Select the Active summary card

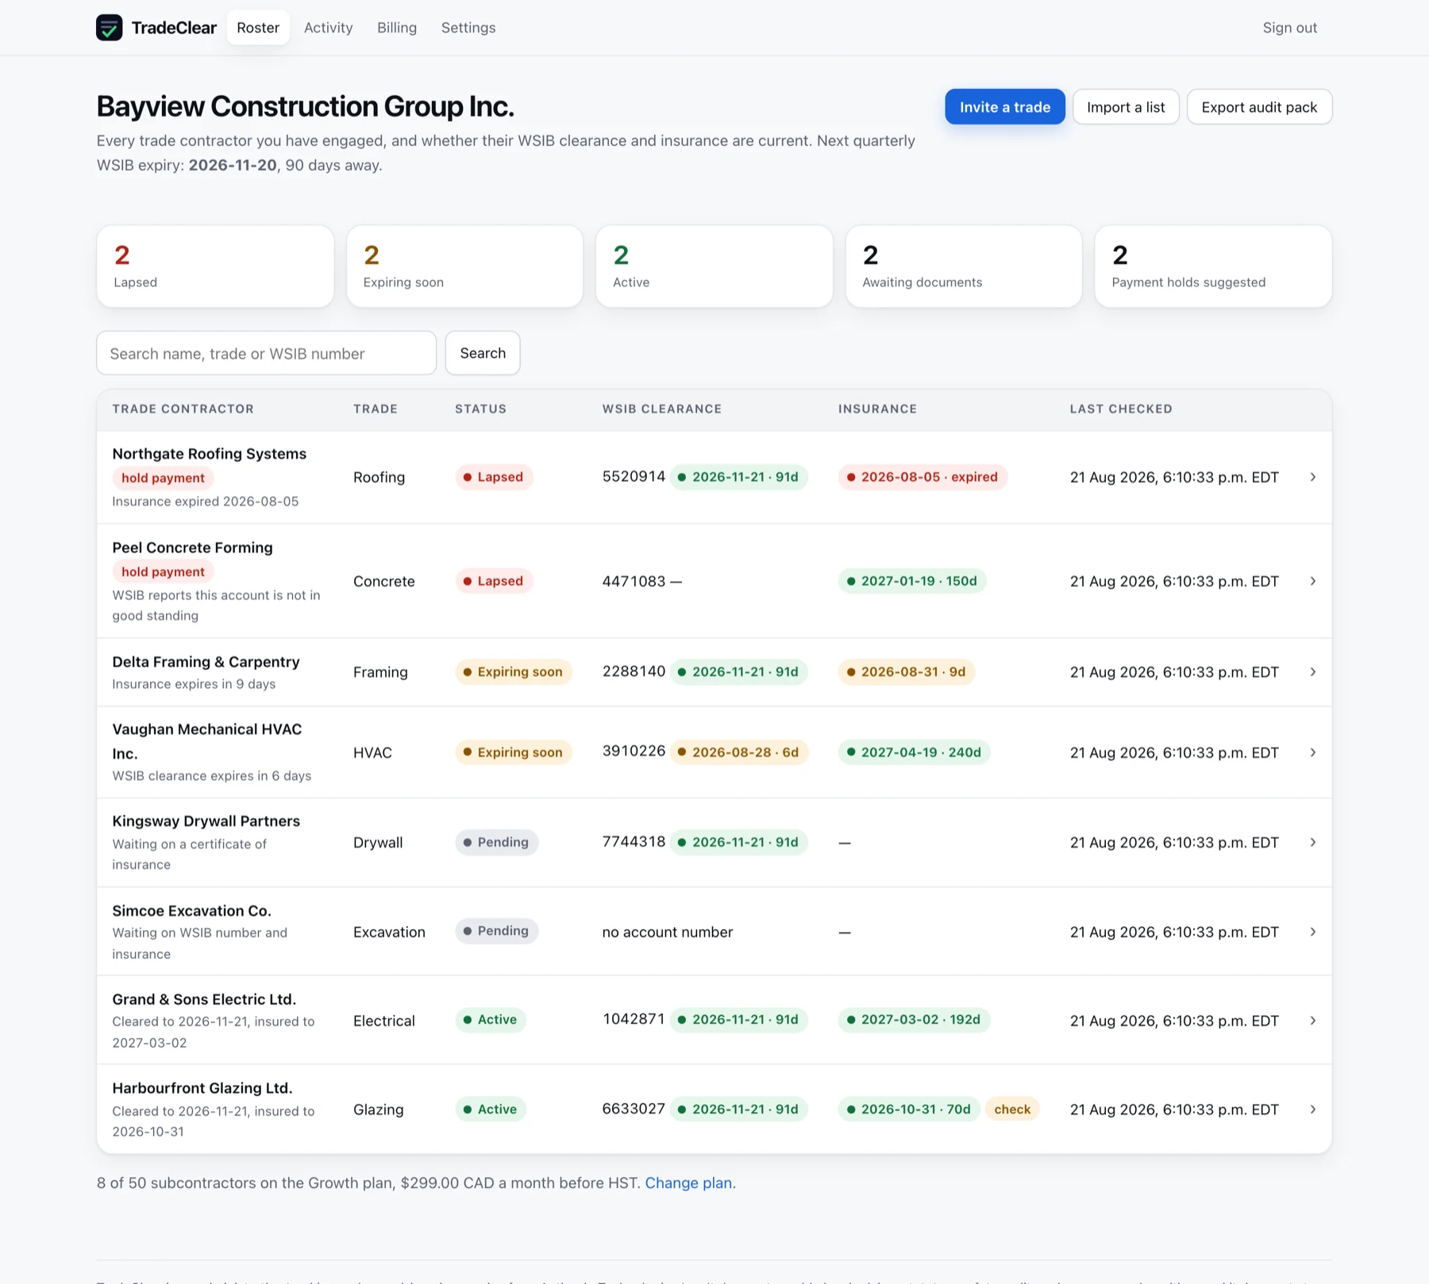[x=714, y=267]
